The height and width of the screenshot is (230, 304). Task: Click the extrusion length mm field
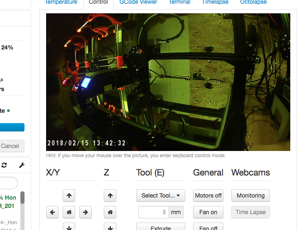(x=154, y=212)
